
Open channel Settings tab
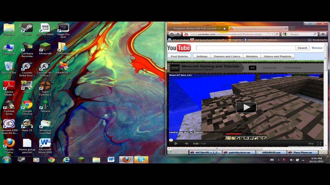pos(202,56)
